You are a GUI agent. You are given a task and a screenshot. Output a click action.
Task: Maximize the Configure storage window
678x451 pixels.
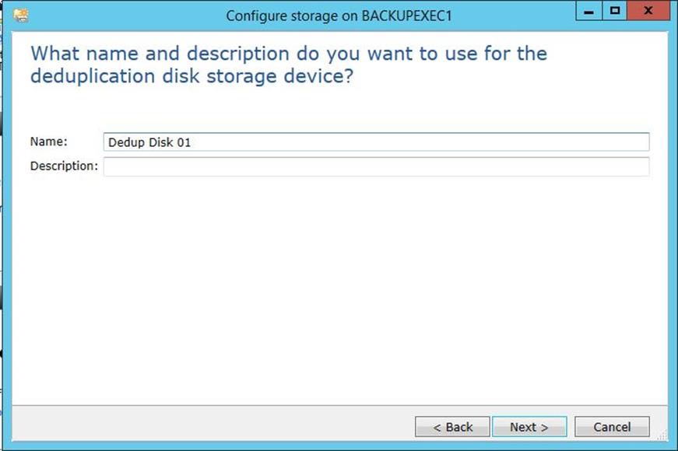pyautogui.click(x=614, y=11)
